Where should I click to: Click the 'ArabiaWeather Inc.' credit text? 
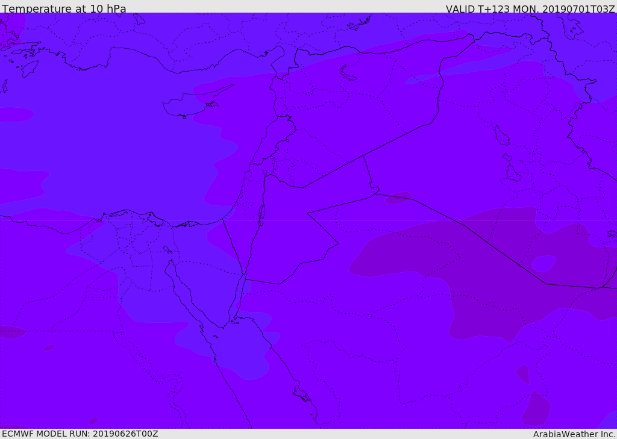(x=574, y=434)
